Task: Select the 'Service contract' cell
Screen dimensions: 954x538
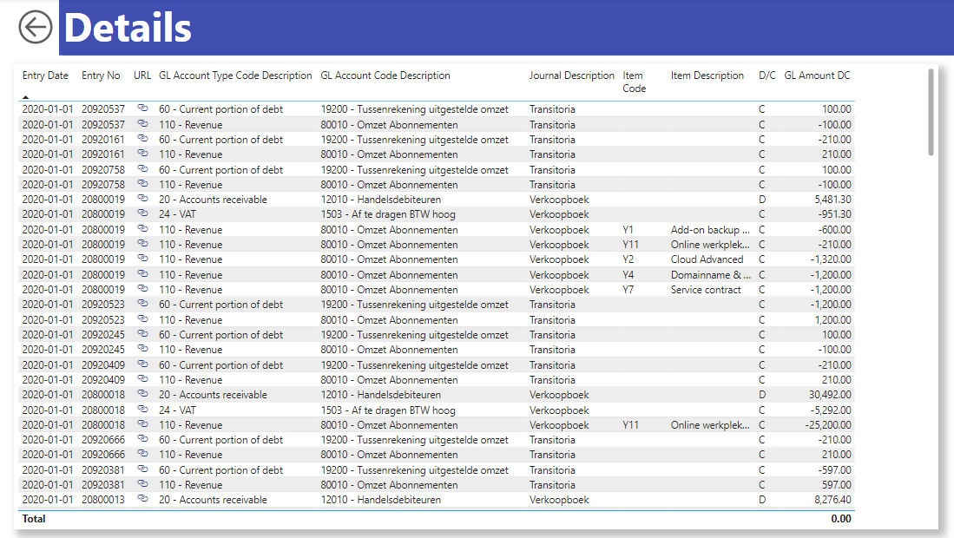Action: click(x=706, y=290)
